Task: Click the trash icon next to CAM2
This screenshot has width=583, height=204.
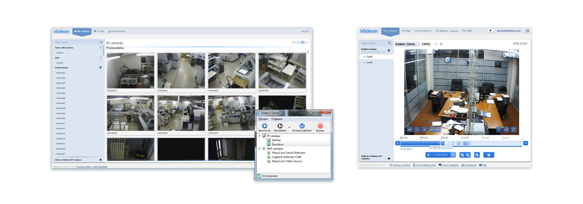Action: pyautogui.click(x=441, y=44)
